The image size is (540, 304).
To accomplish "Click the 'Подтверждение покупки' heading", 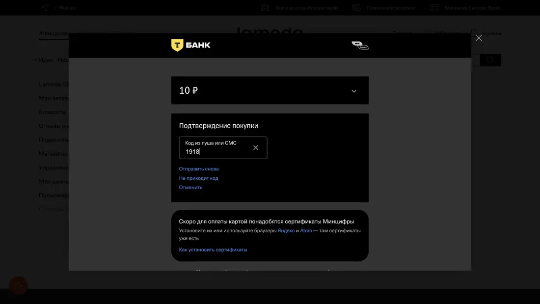I will click(x=218, y=126).
